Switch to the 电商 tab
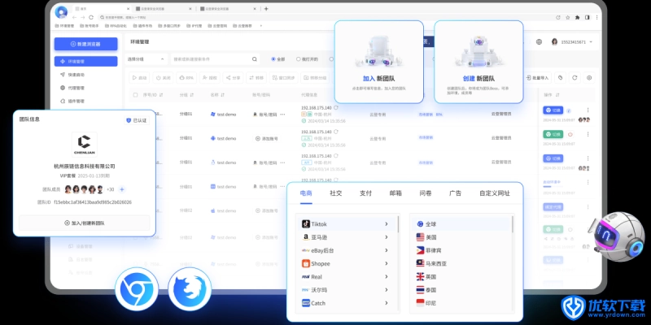The image size is (651, 325). [x=306, y=193]
